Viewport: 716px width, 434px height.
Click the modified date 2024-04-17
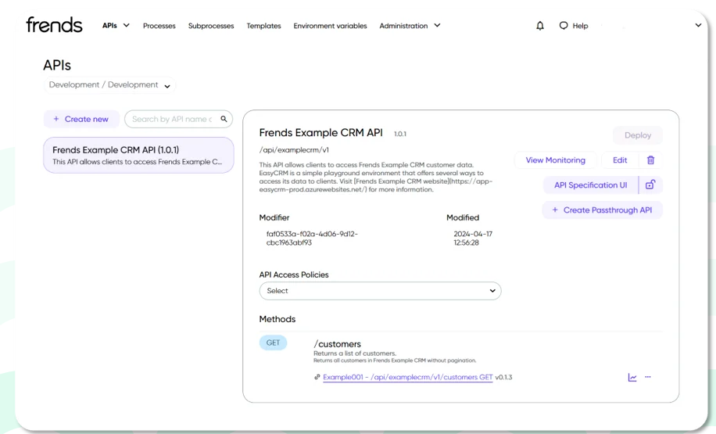(x=473, y=234)
